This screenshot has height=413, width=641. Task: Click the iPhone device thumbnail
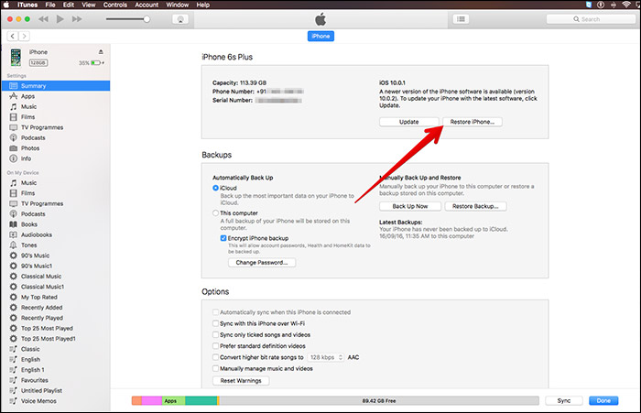(16, 58)
